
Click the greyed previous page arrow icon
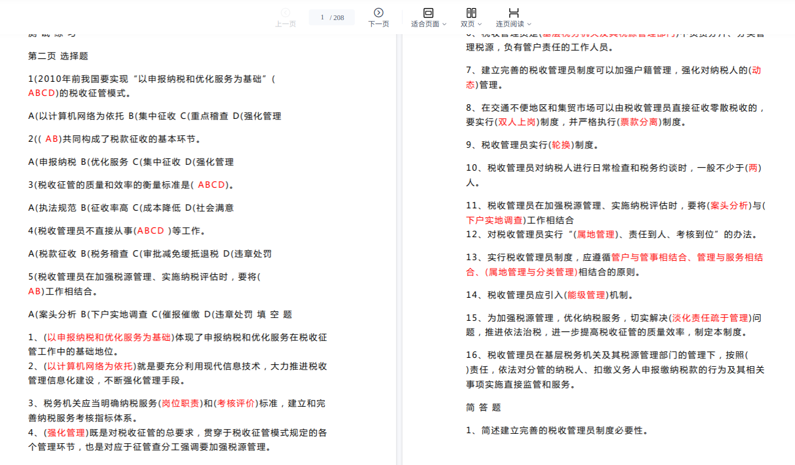click(x=285, y=12)
